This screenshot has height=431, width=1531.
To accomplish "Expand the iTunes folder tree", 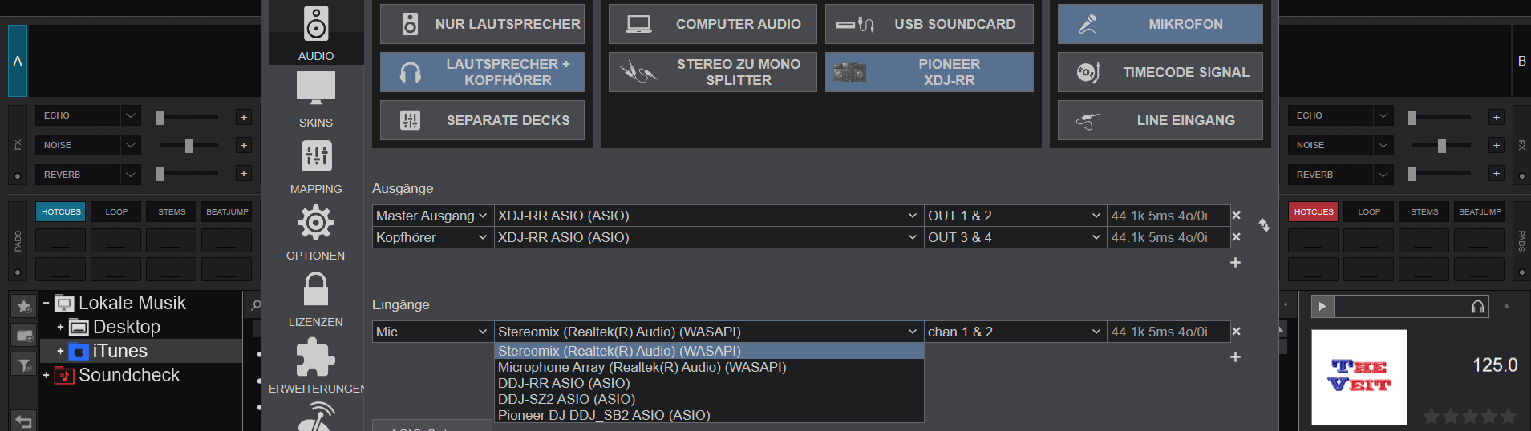I will tap(60, 351).
